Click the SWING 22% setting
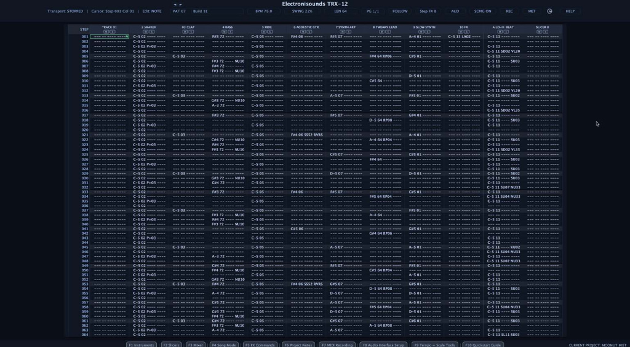This screenshot has width=630, height=347. pos(302,11)
